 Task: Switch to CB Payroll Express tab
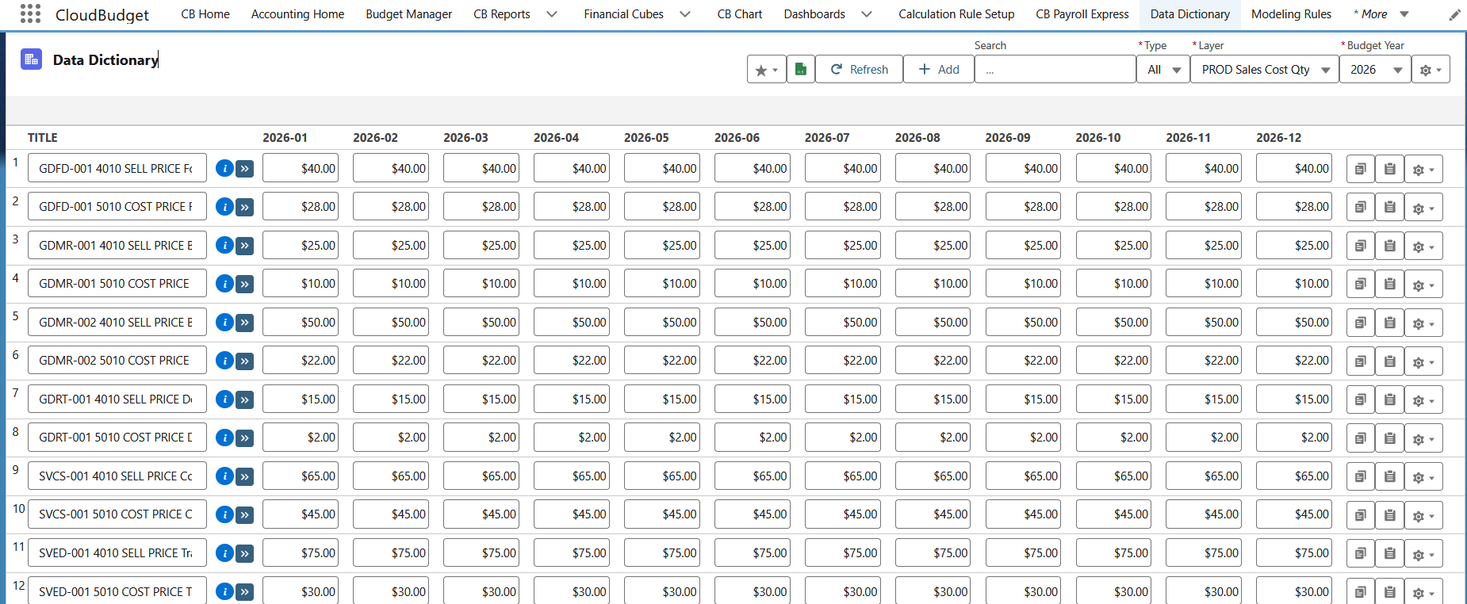point(1082,14)
